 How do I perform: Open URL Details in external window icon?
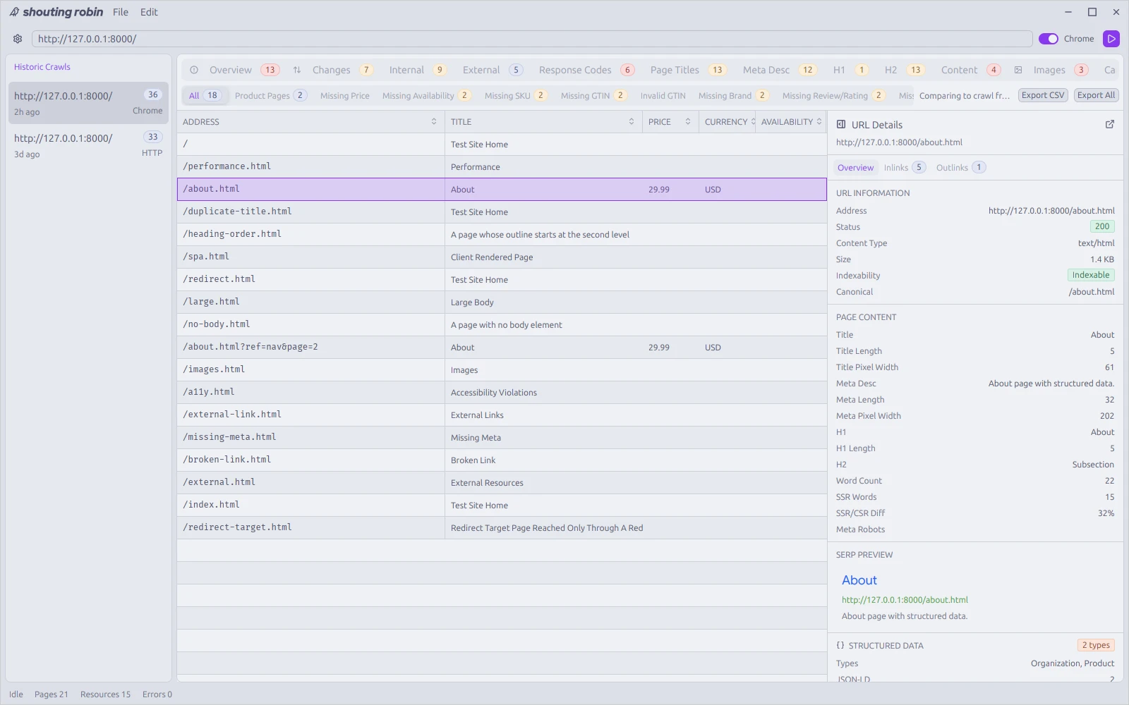pyautogui.click(x=1110, y=124)
